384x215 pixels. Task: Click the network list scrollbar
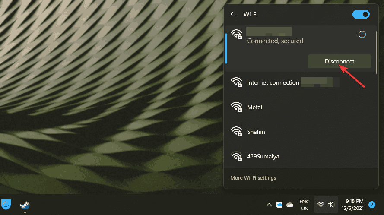point(376,52)
